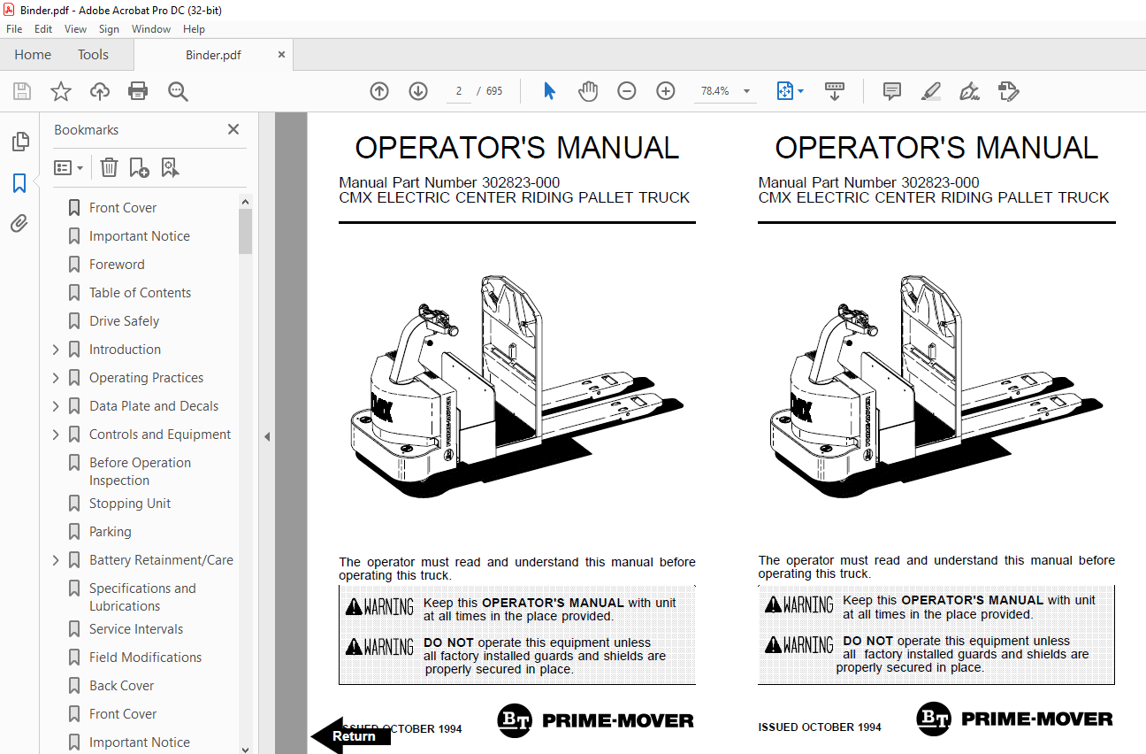The height and width of the screenshot is (754, 1146).
Task: Zoom out with the minus button
Action: [627, 91]
